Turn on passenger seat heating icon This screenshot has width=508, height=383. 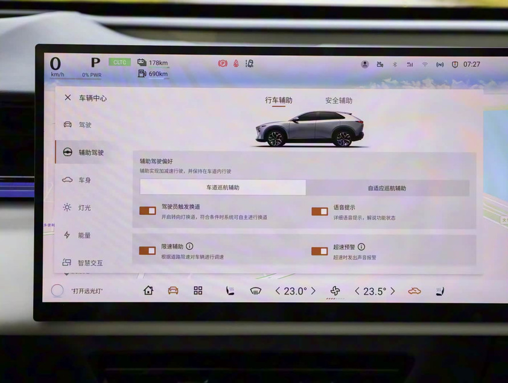tap(440, 291)
